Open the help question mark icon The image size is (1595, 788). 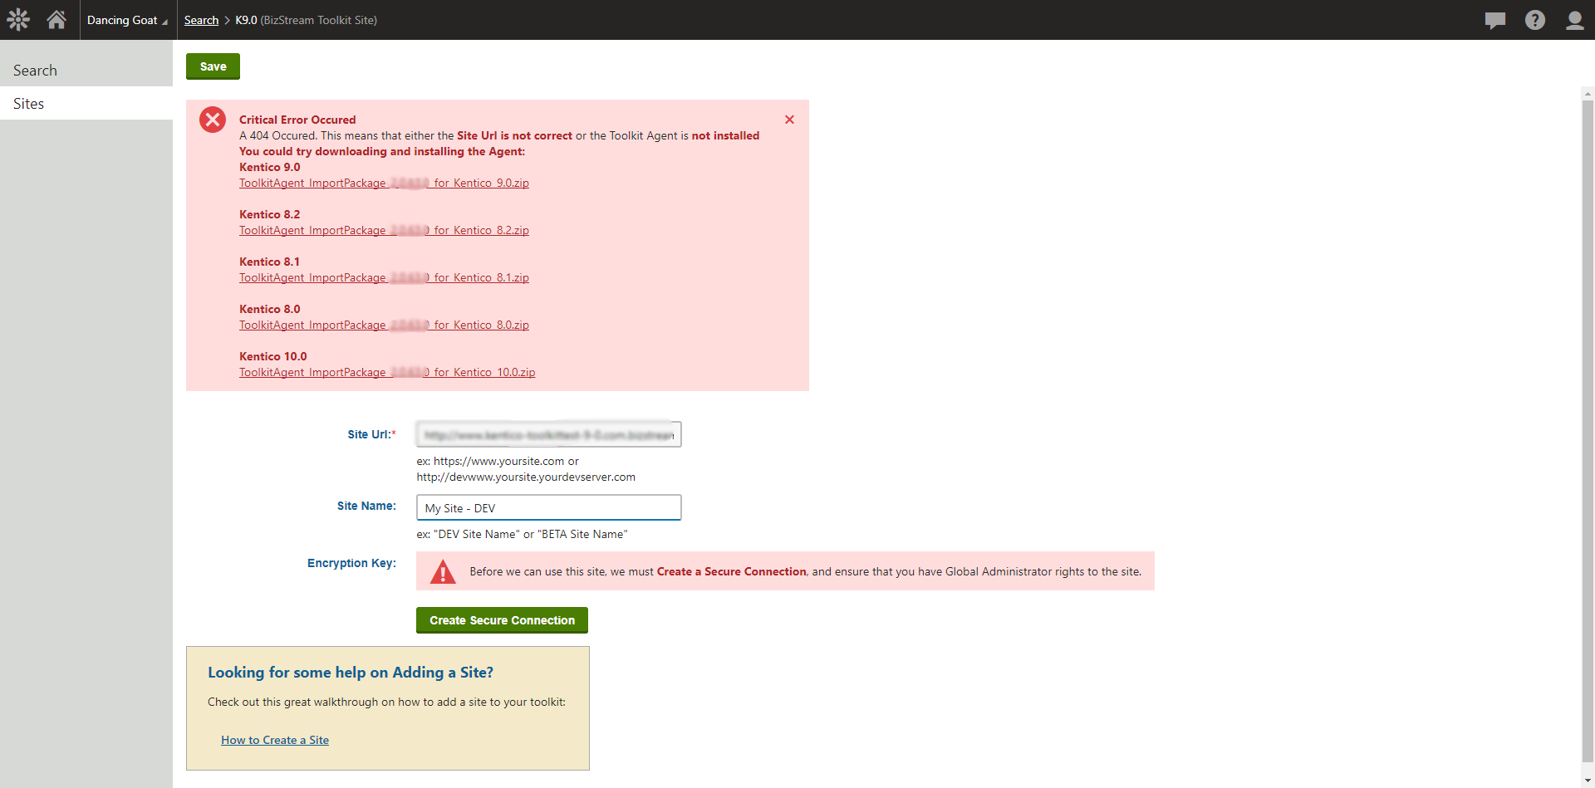(x=1535, y=20)
